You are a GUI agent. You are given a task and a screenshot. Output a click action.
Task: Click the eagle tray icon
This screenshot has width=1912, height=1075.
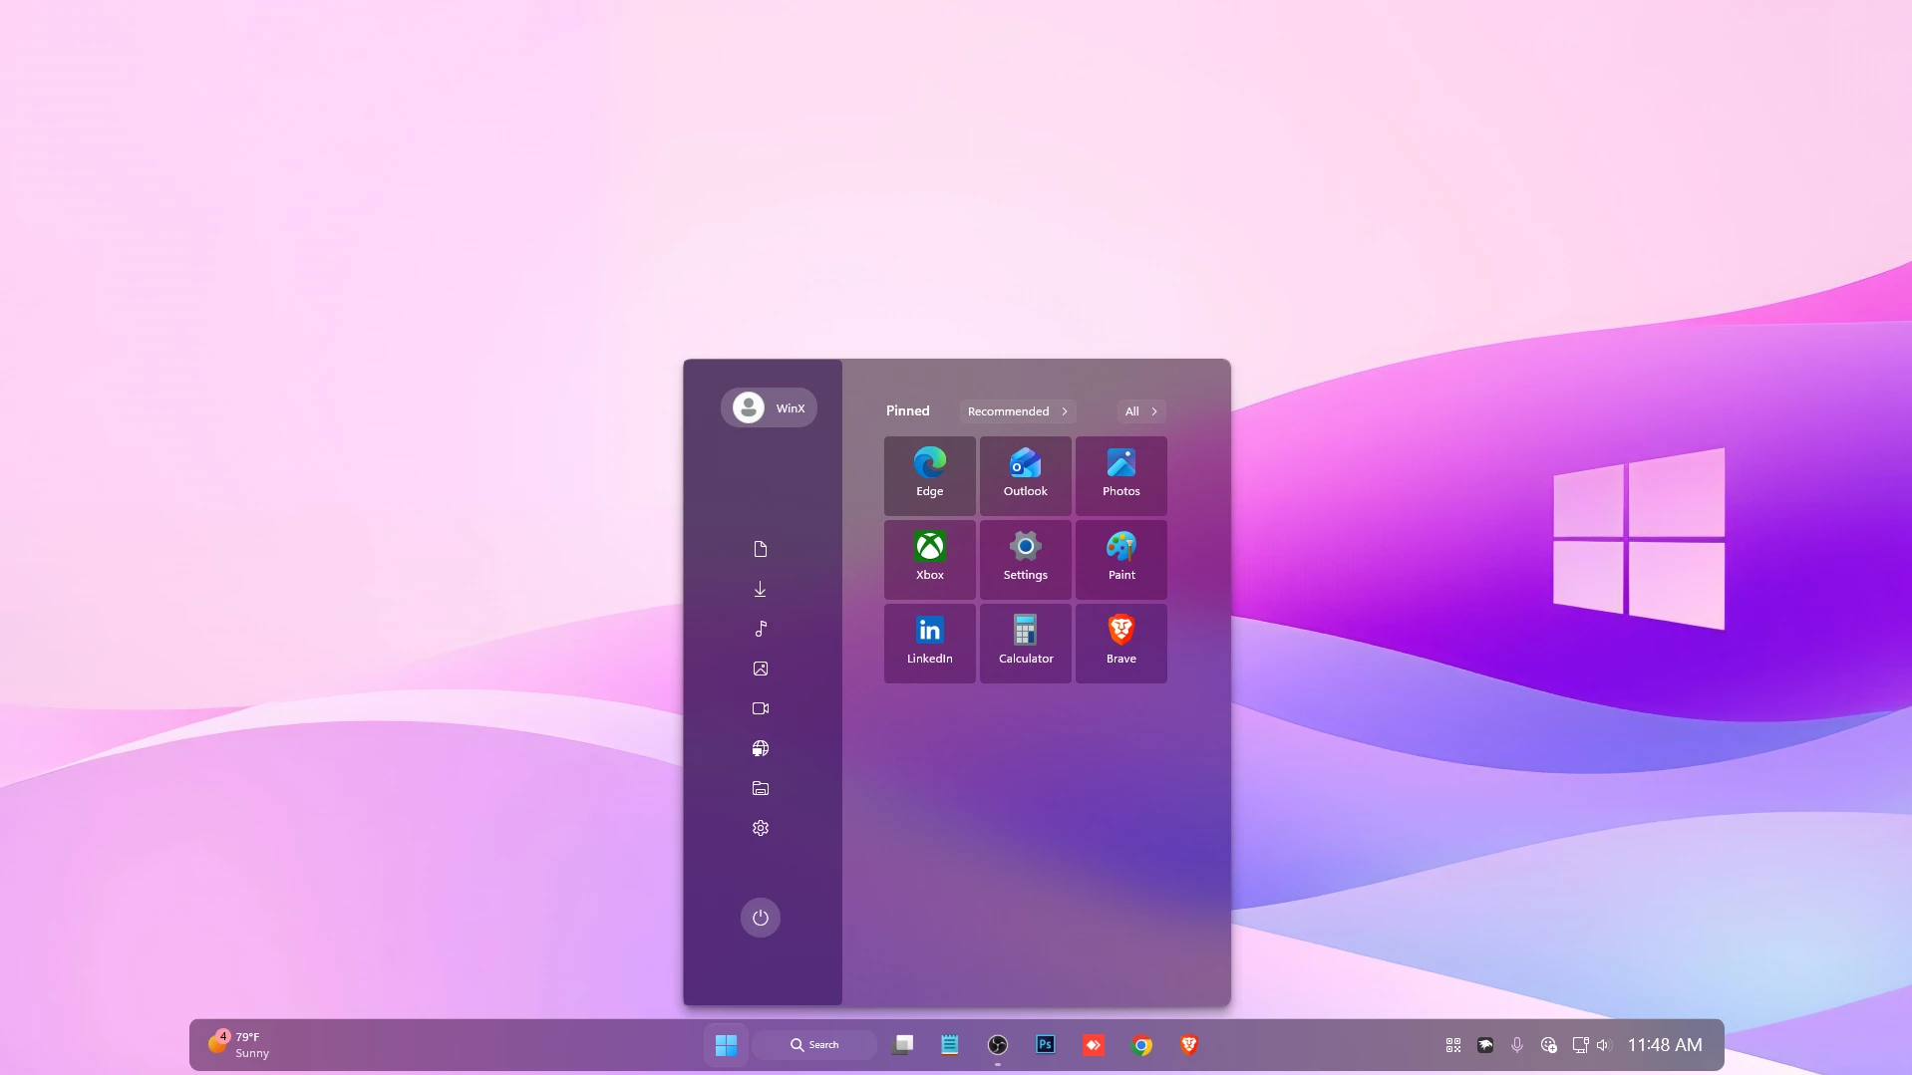(1485, 1045)
